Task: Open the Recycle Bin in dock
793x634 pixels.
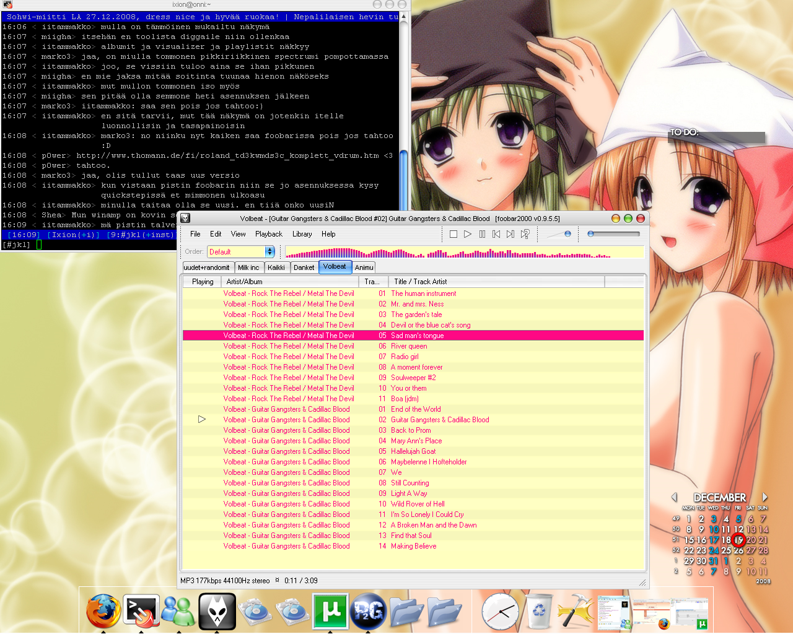Action: click(540, 611)
